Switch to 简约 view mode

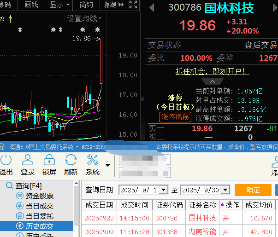click(86, 5)
